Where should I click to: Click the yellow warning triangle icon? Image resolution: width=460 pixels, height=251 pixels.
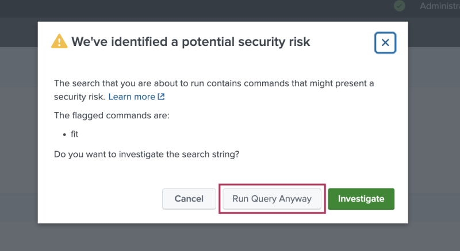coord(59,41)
